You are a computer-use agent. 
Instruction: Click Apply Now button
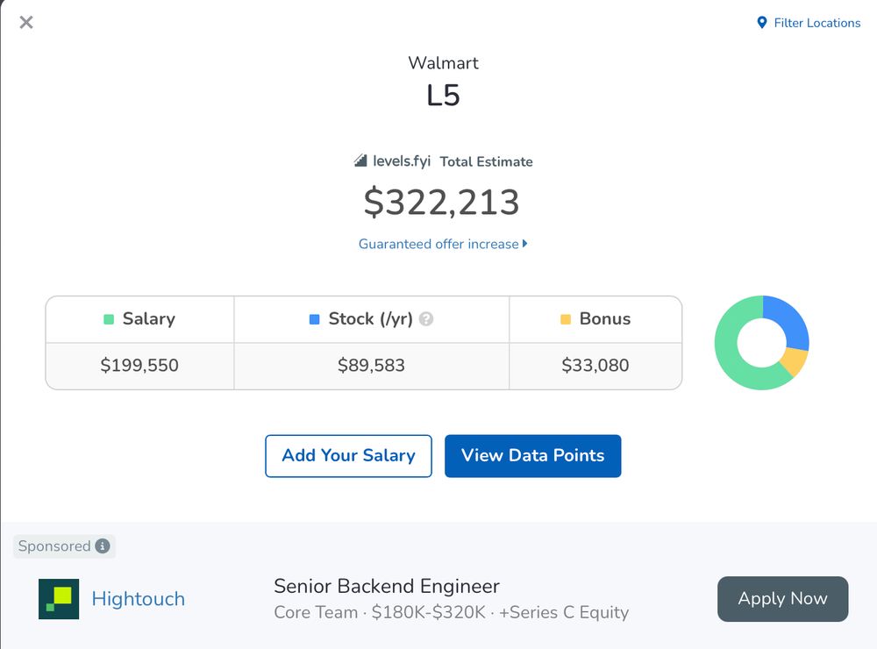pyautogui.click(x=782, y=599)
